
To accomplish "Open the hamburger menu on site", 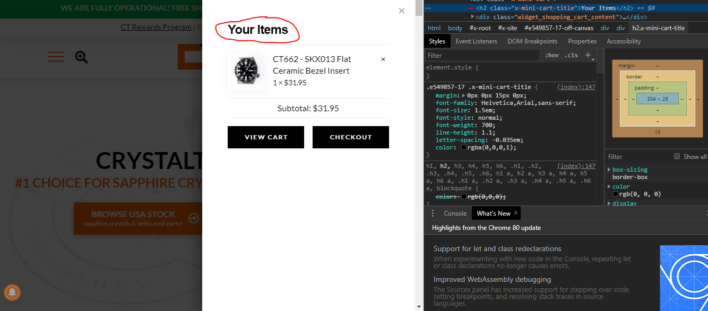I will pos(56,57).
